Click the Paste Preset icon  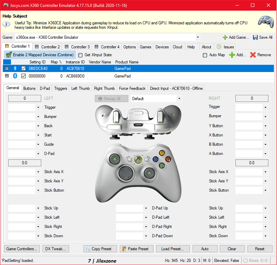(x=124, y=249)
